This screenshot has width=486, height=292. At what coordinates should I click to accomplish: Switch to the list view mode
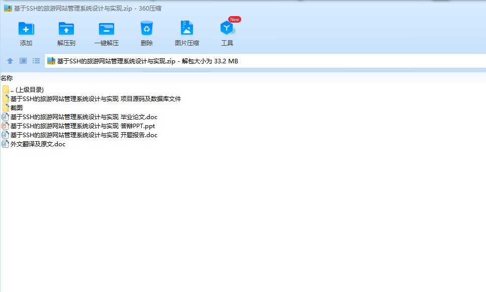36,61
